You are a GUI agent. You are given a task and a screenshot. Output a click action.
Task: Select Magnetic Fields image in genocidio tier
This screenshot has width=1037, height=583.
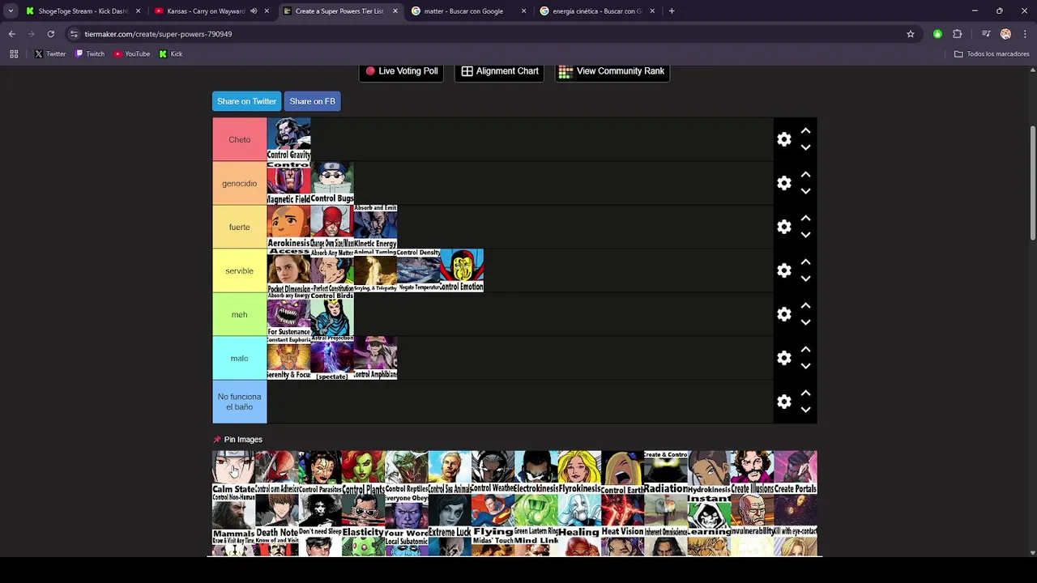(x=288, y=183)
